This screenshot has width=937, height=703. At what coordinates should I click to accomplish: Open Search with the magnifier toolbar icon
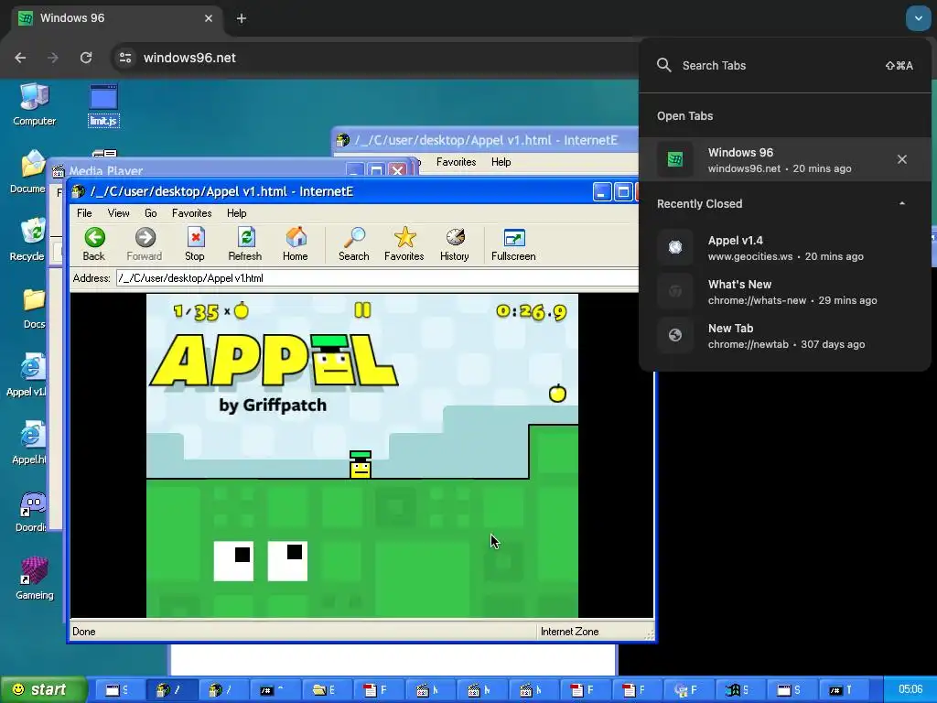point(354,243)
